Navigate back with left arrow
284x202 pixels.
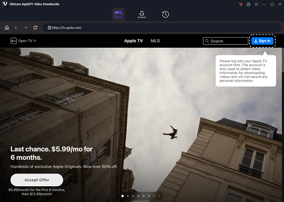click(16, 27)
